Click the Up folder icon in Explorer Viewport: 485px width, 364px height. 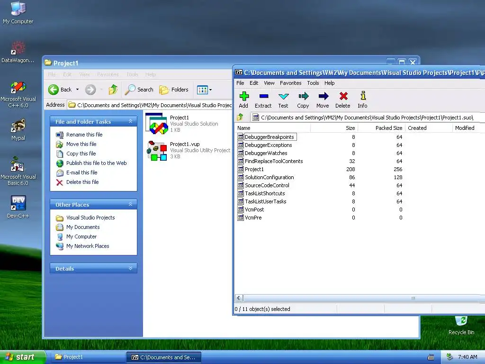tap(113, 90)
